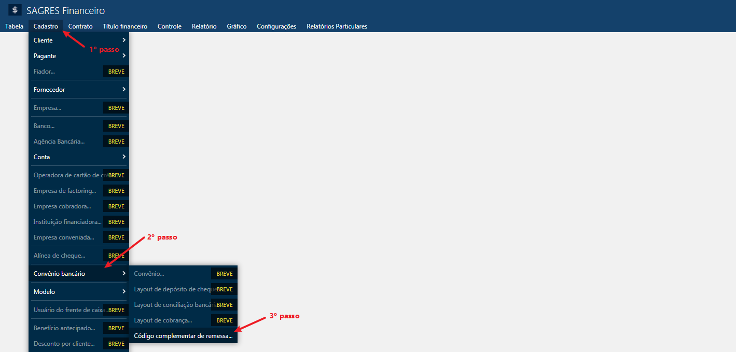Click the Layout de cobrança entry
This screenshot has width=736, height=352.
pyautogui.click(x=163, y=320)
